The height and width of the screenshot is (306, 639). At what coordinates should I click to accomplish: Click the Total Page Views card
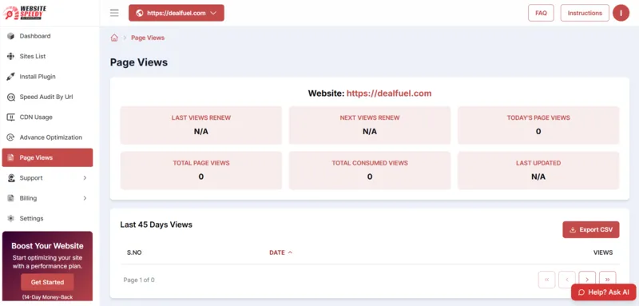coord(201,170)
